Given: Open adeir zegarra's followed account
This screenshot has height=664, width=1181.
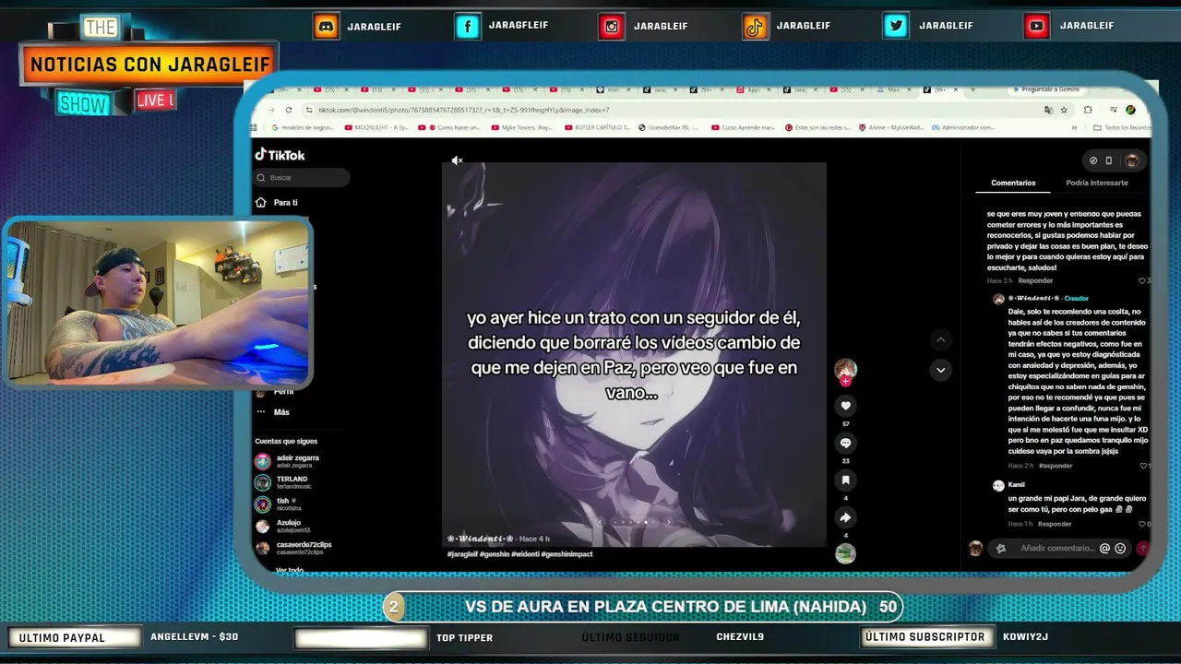Looking at the screenshot, I should point(288,461).
